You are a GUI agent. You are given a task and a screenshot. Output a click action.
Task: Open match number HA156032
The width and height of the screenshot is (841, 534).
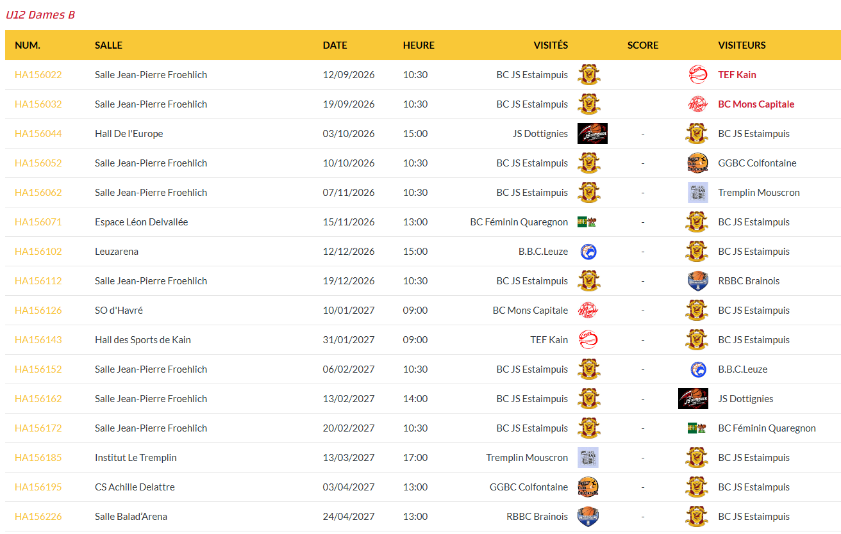point(38,104)
